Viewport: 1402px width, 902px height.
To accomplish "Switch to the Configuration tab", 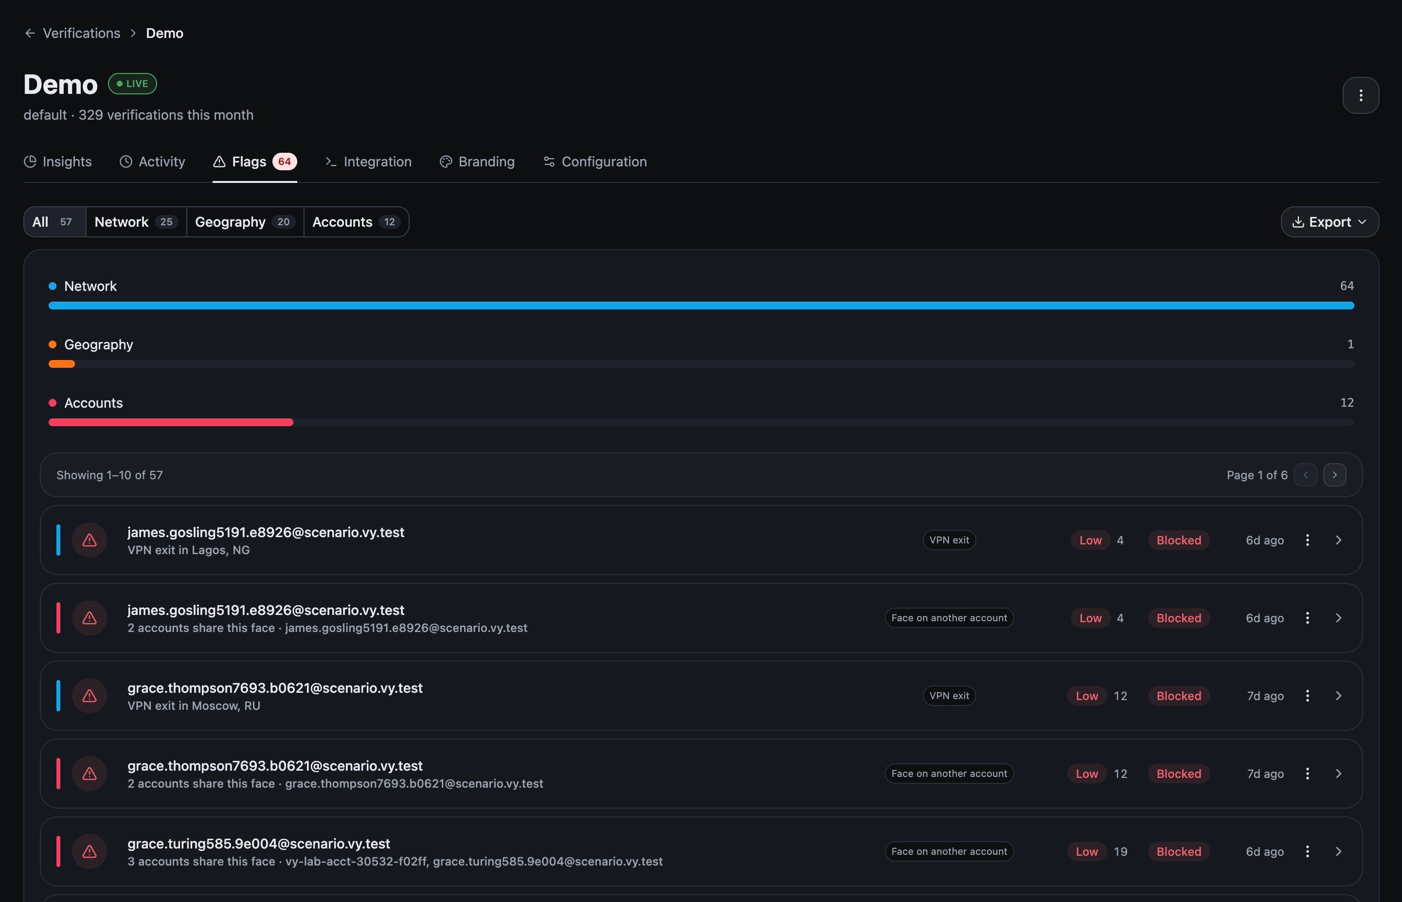I will pos(595,162).
